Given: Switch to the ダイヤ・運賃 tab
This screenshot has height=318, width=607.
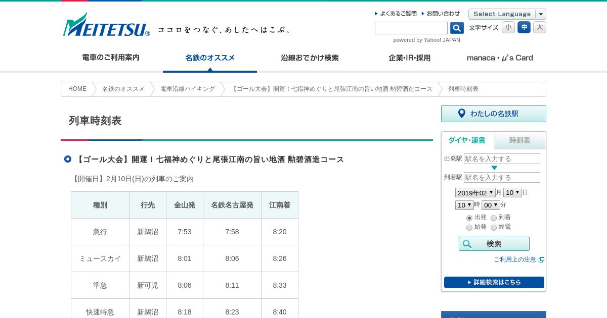Looking at the screenshot, I should [467, 140].
